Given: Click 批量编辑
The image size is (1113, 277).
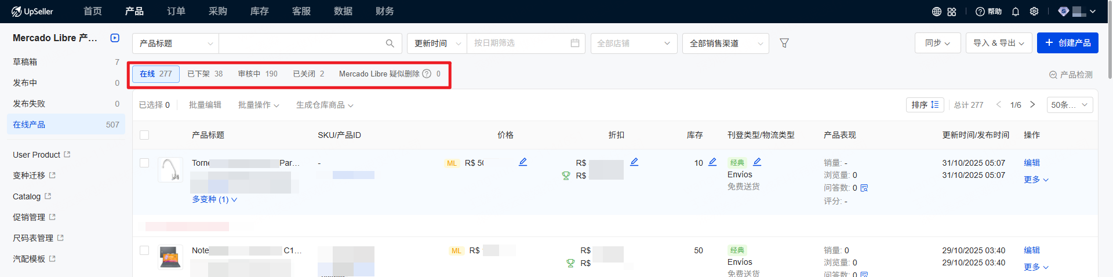Looking at the screenshot, I should 205,105.
